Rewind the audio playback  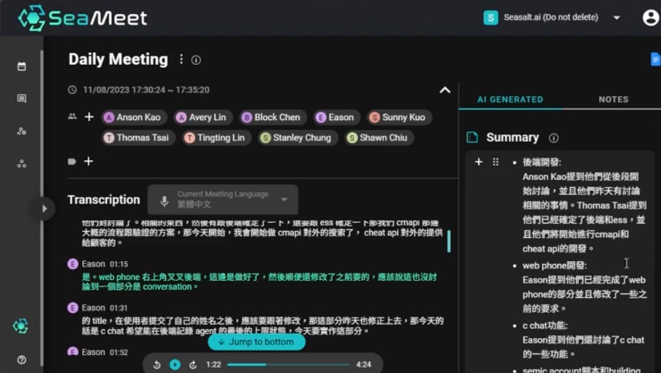tap(156, 364)
